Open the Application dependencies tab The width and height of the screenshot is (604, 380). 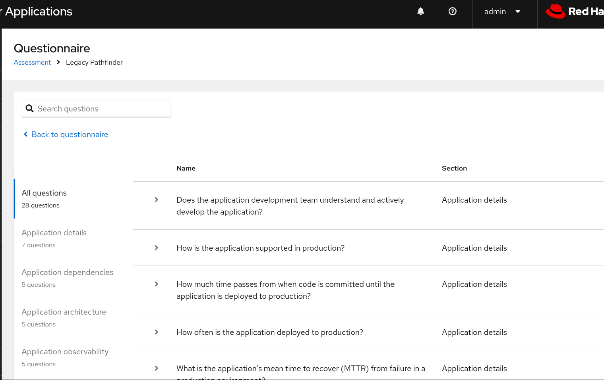coord(67,278)
